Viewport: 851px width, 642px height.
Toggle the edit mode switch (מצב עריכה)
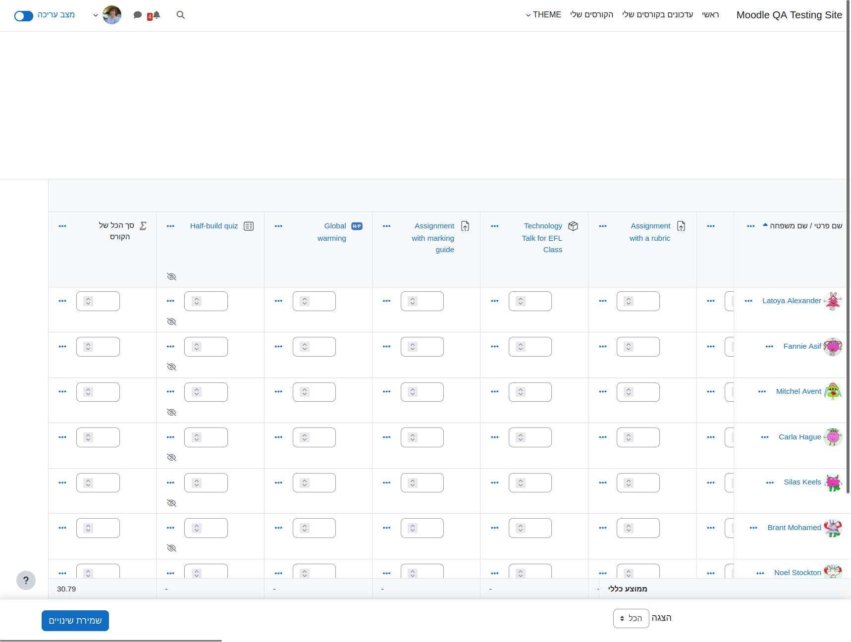click(24, 16)
